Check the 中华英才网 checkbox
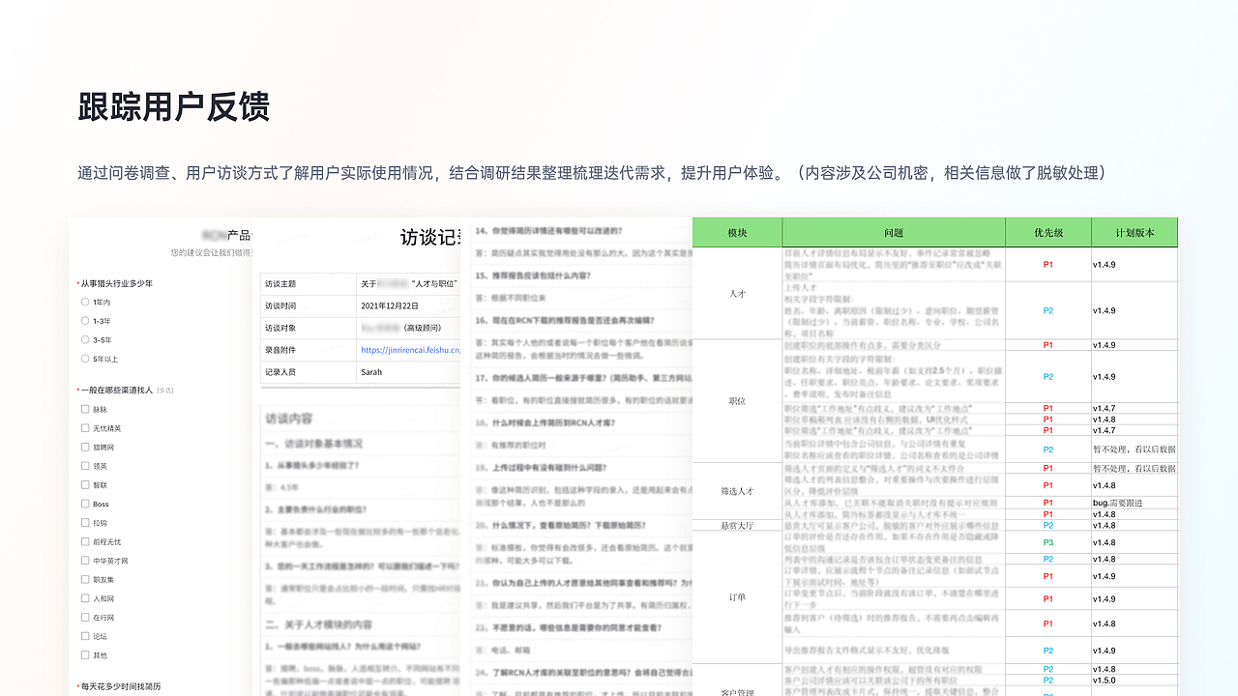 coord(86,561)
